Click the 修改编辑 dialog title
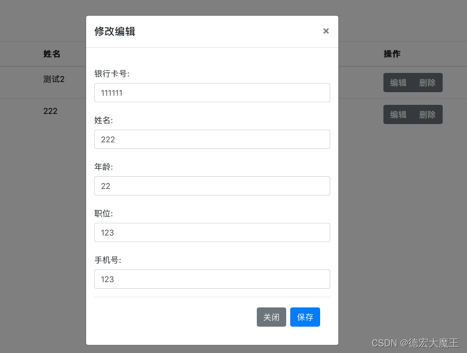This screenshot has height=353, width=467. tap(114, 31)
